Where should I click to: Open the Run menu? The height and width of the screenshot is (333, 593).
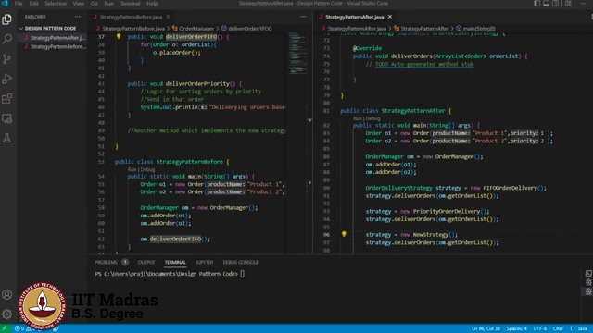[x=109, y=4]
